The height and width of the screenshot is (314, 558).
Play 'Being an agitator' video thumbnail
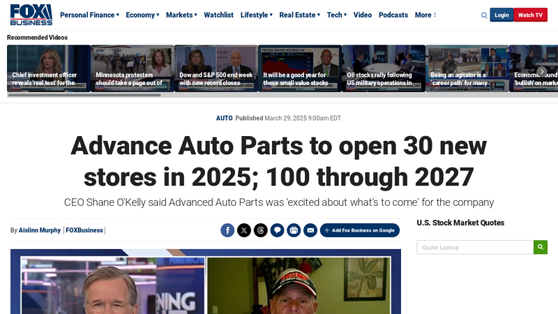467,68
